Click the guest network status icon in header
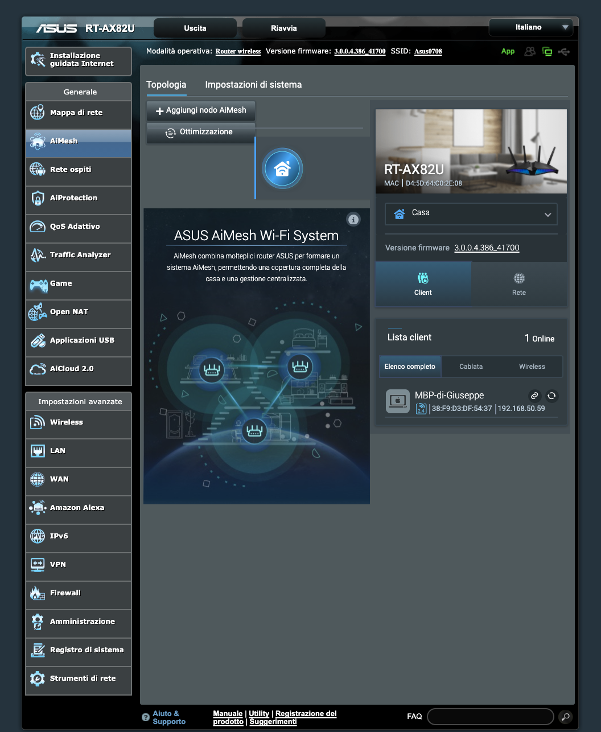601x732 pixels. (530, 51)
